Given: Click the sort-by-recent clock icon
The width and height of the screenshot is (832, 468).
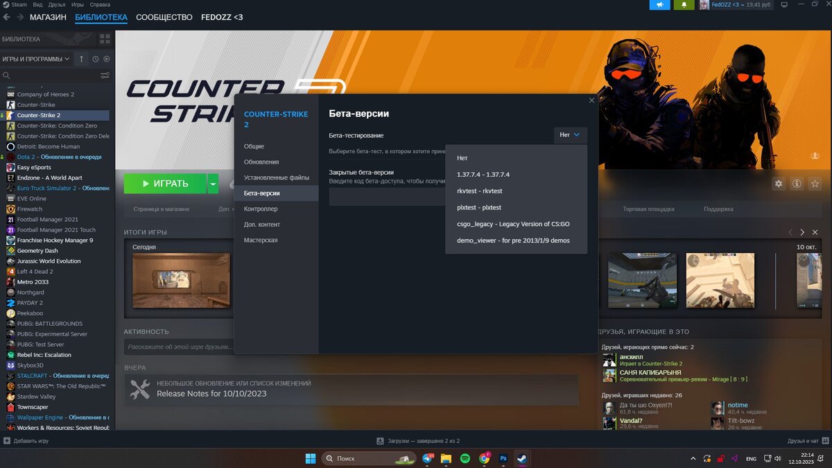Looking at the screenshot, I should (x=95, y=59).
